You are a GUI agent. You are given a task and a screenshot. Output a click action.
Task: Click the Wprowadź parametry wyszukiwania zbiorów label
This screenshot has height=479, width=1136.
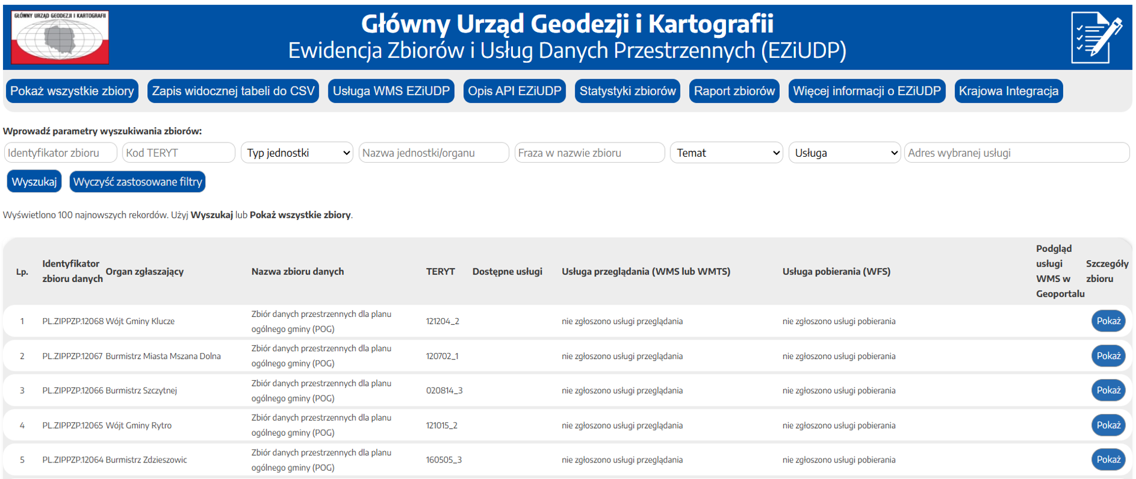(x=102, y=131)
